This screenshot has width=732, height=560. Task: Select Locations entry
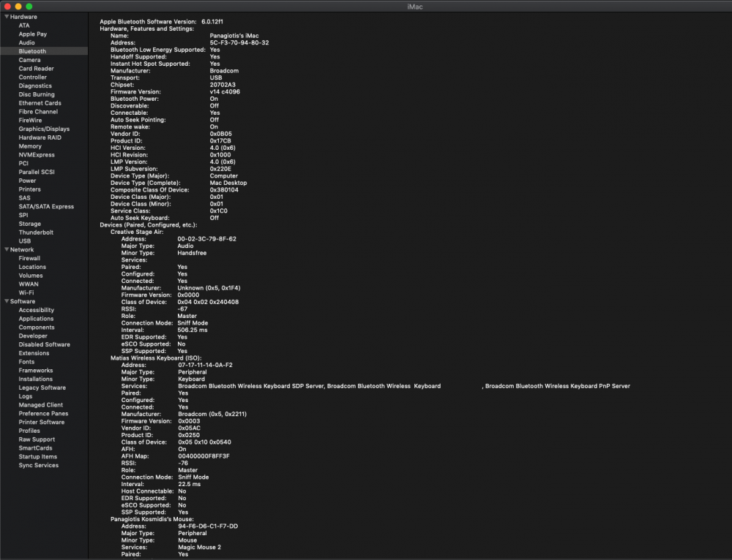[32, 267]
